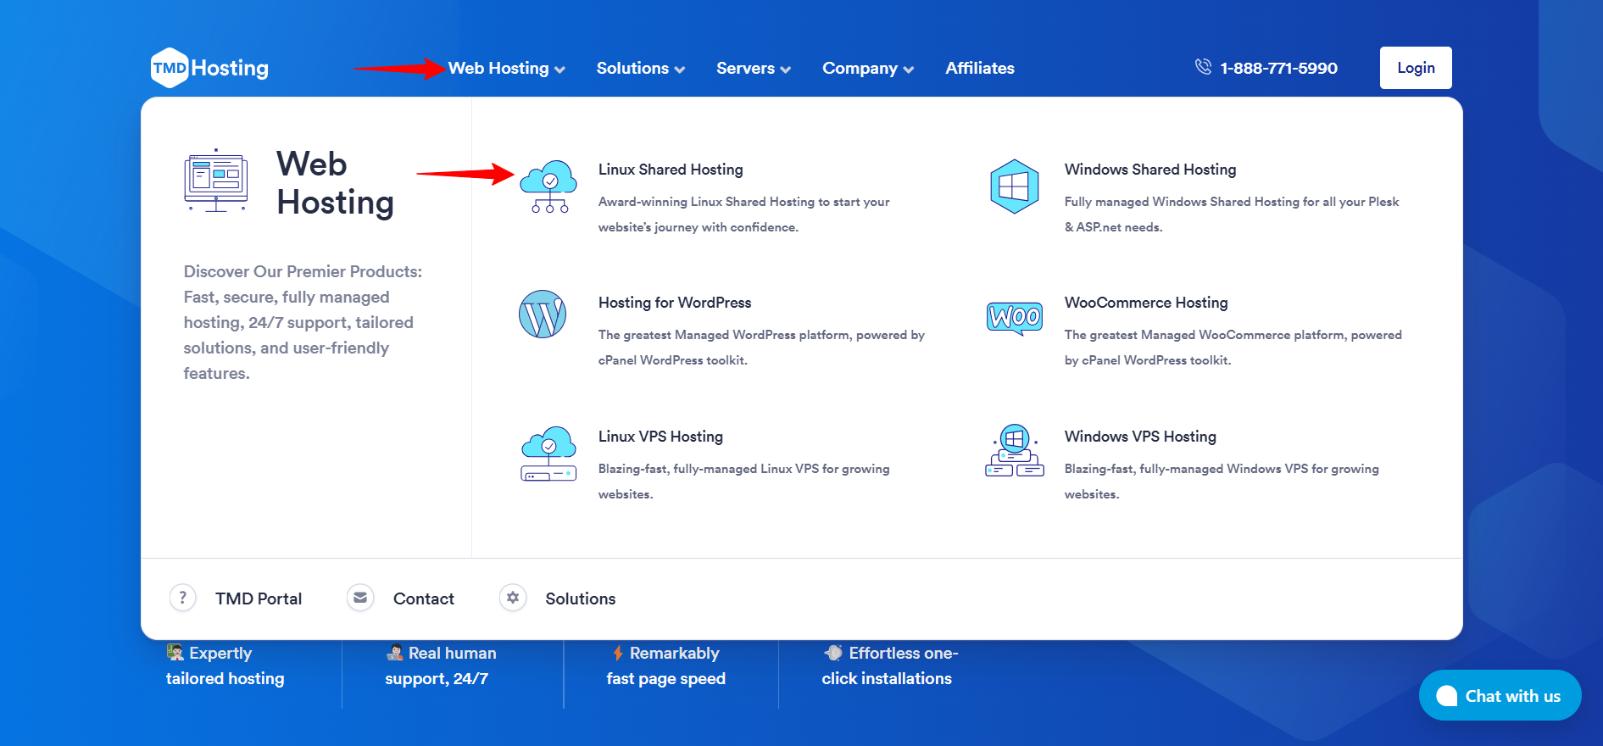This screenshot has width=1603, height=746.
Task: Open the Linux VPS Hosting link
Action: pyautogui.click(x=660, y=437)
